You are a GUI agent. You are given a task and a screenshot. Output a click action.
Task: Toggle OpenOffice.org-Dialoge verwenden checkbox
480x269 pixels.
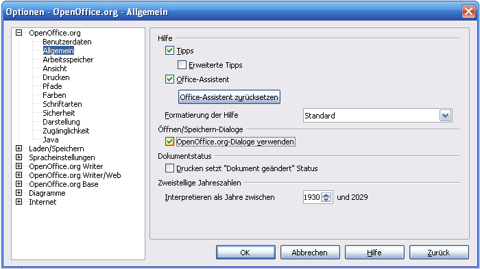click(169, 142)
